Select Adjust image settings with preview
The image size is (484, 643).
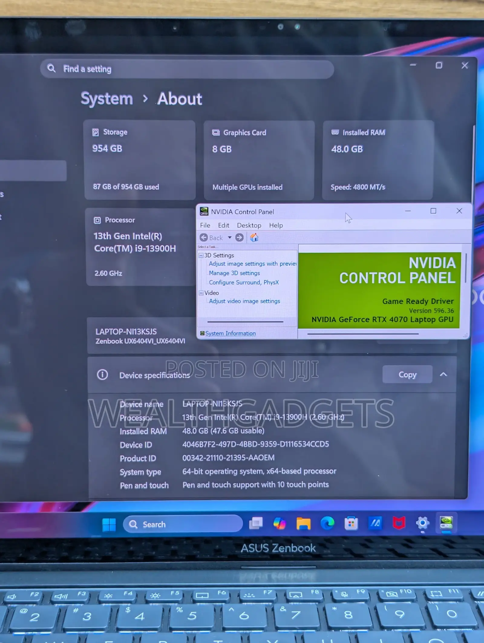[x=253, y=264]
